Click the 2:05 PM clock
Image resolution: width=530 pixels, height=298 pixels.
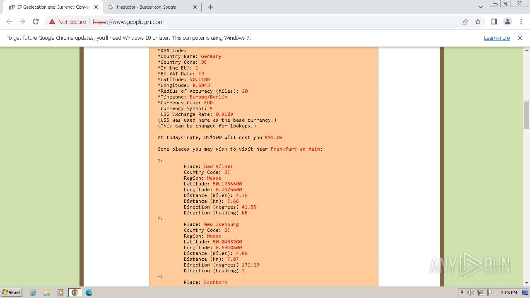click(x=508, y=293)
